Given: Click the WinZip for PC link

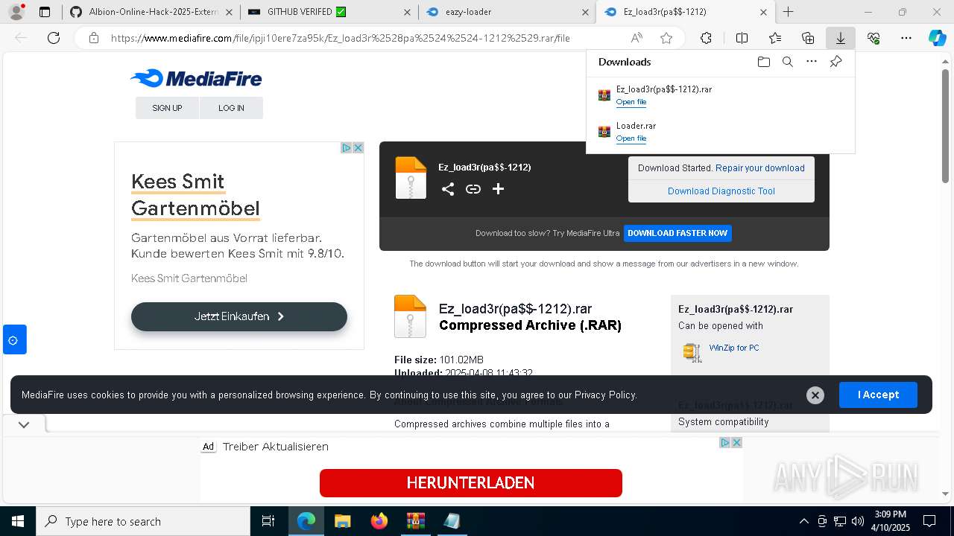Looking at the screenshot, I should 734,348.
